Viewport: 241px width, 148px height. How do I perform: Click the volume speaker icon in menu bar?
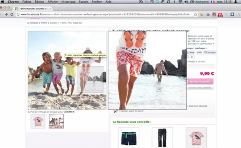pyautogui.click(x=186, y=2)
